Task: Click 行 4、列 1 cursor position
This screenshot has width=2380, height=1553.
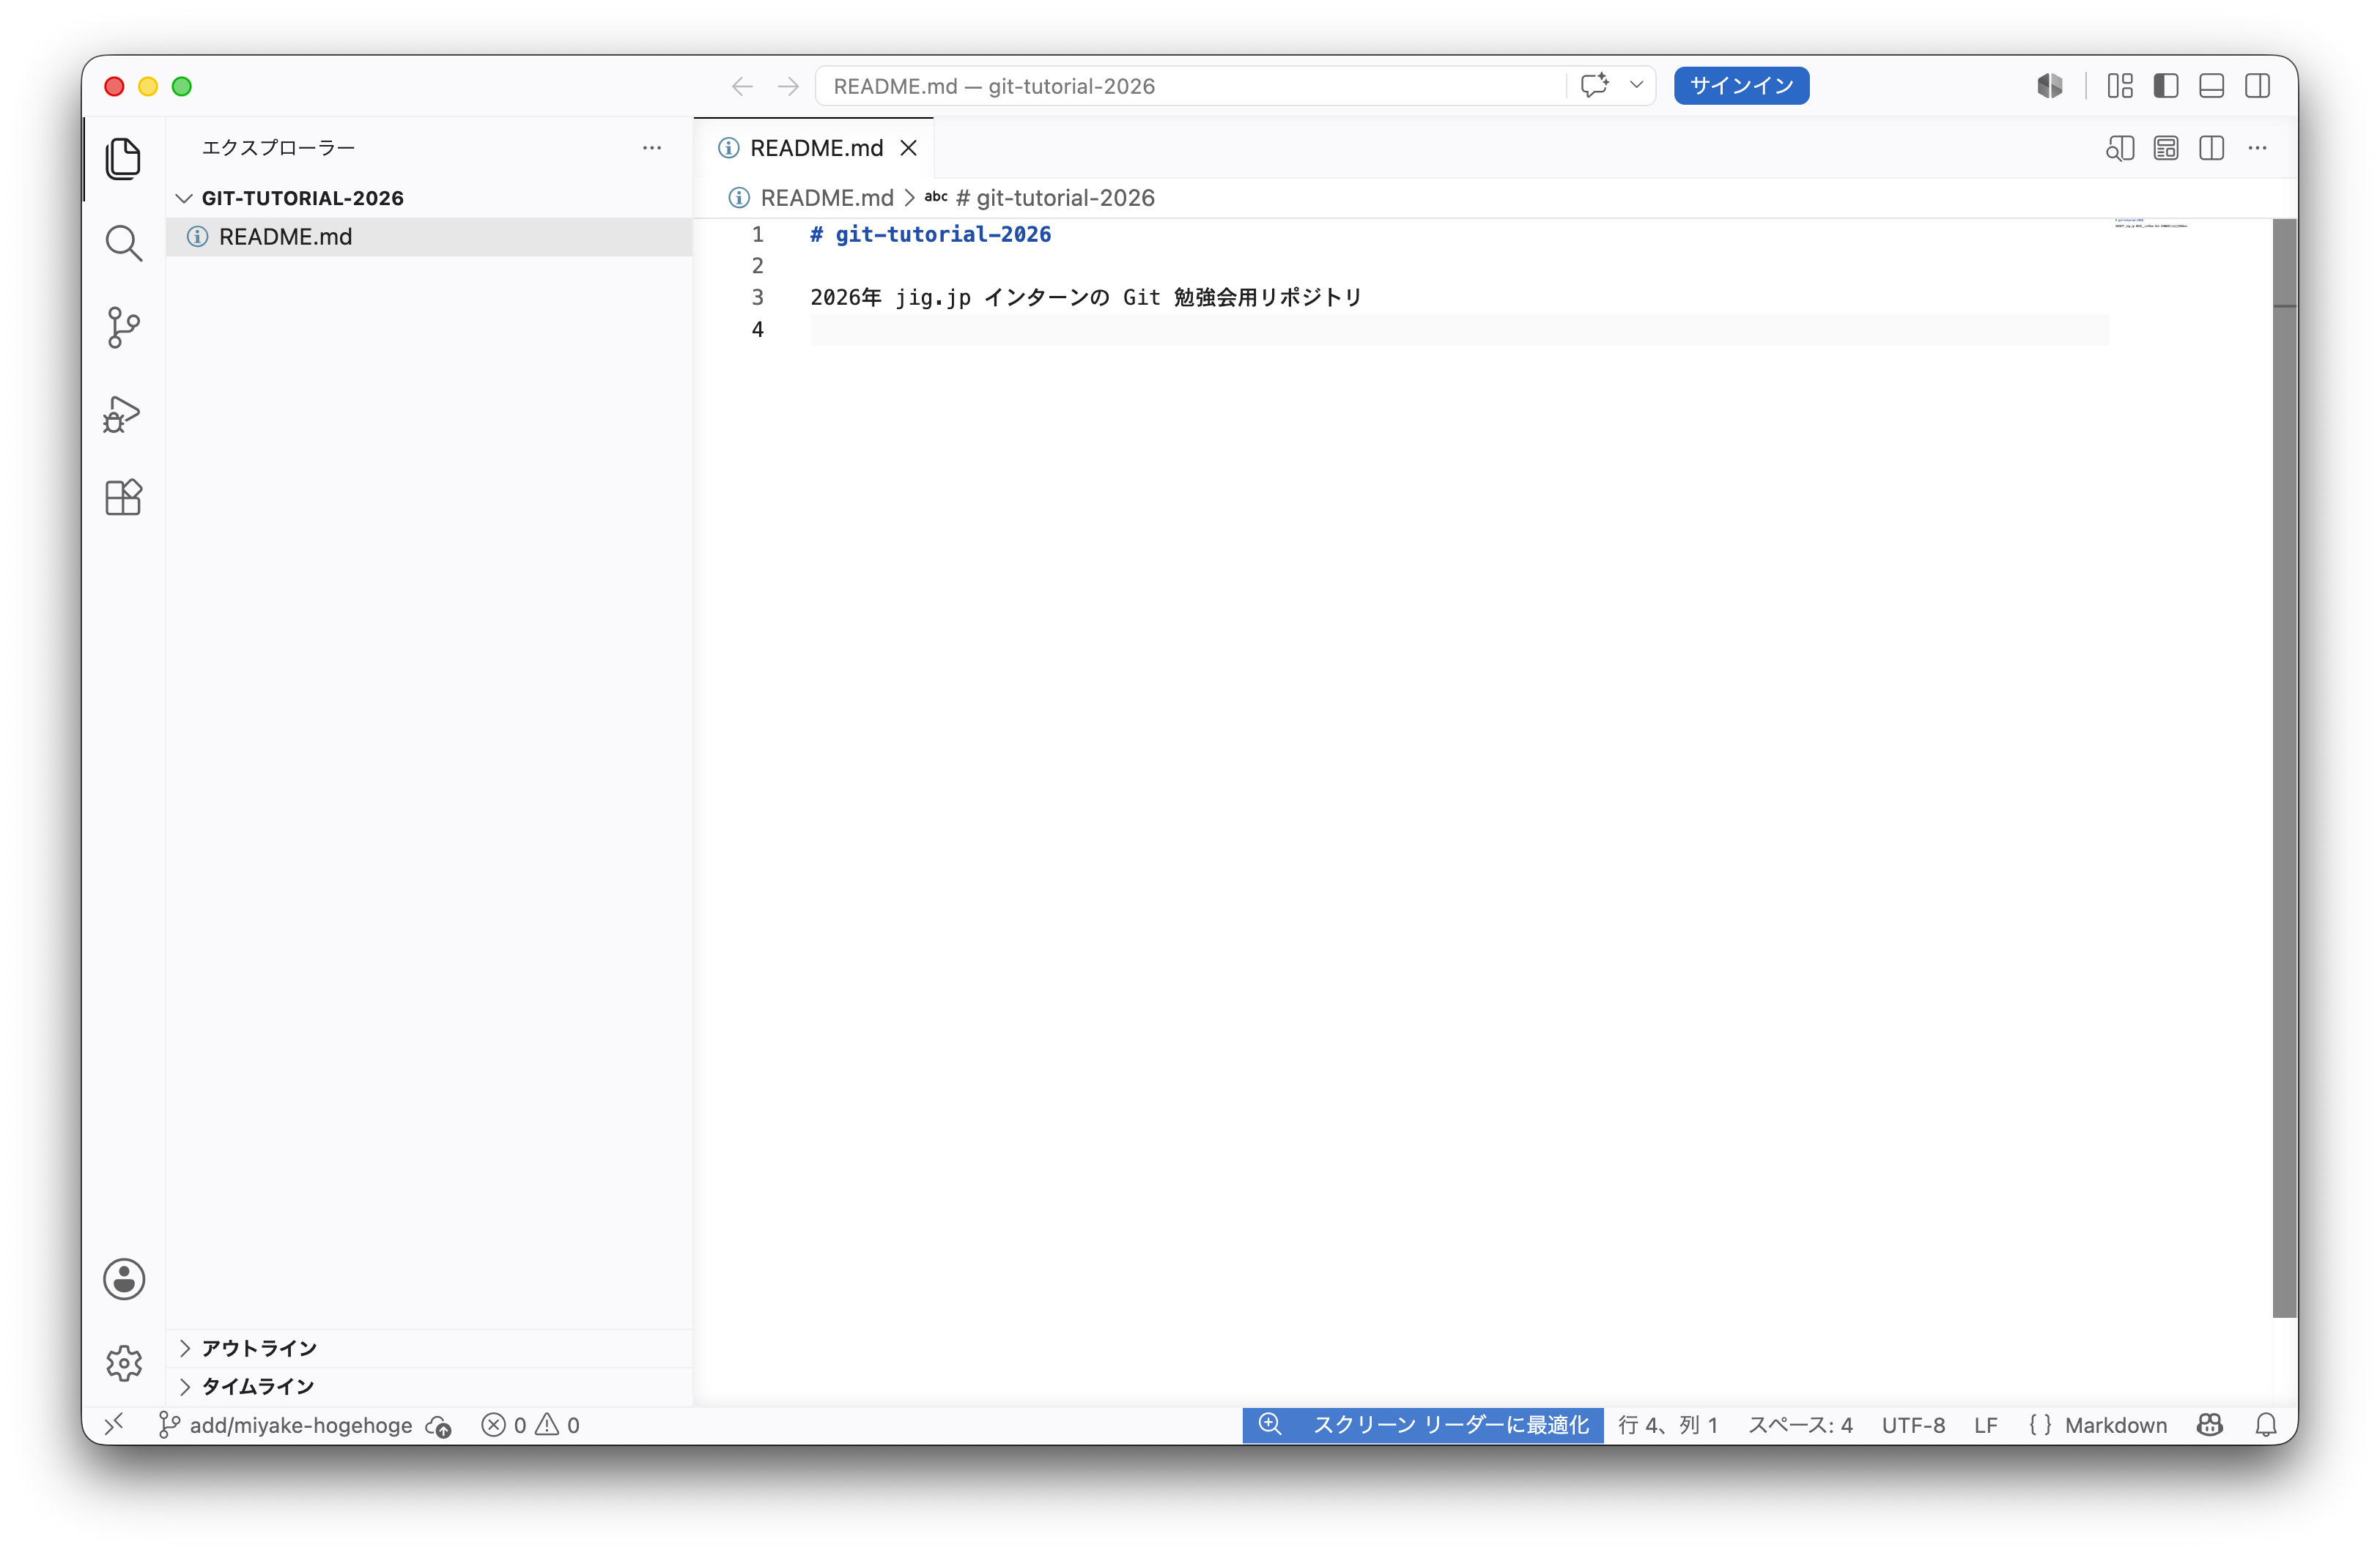Action: click(1668, 1425)
